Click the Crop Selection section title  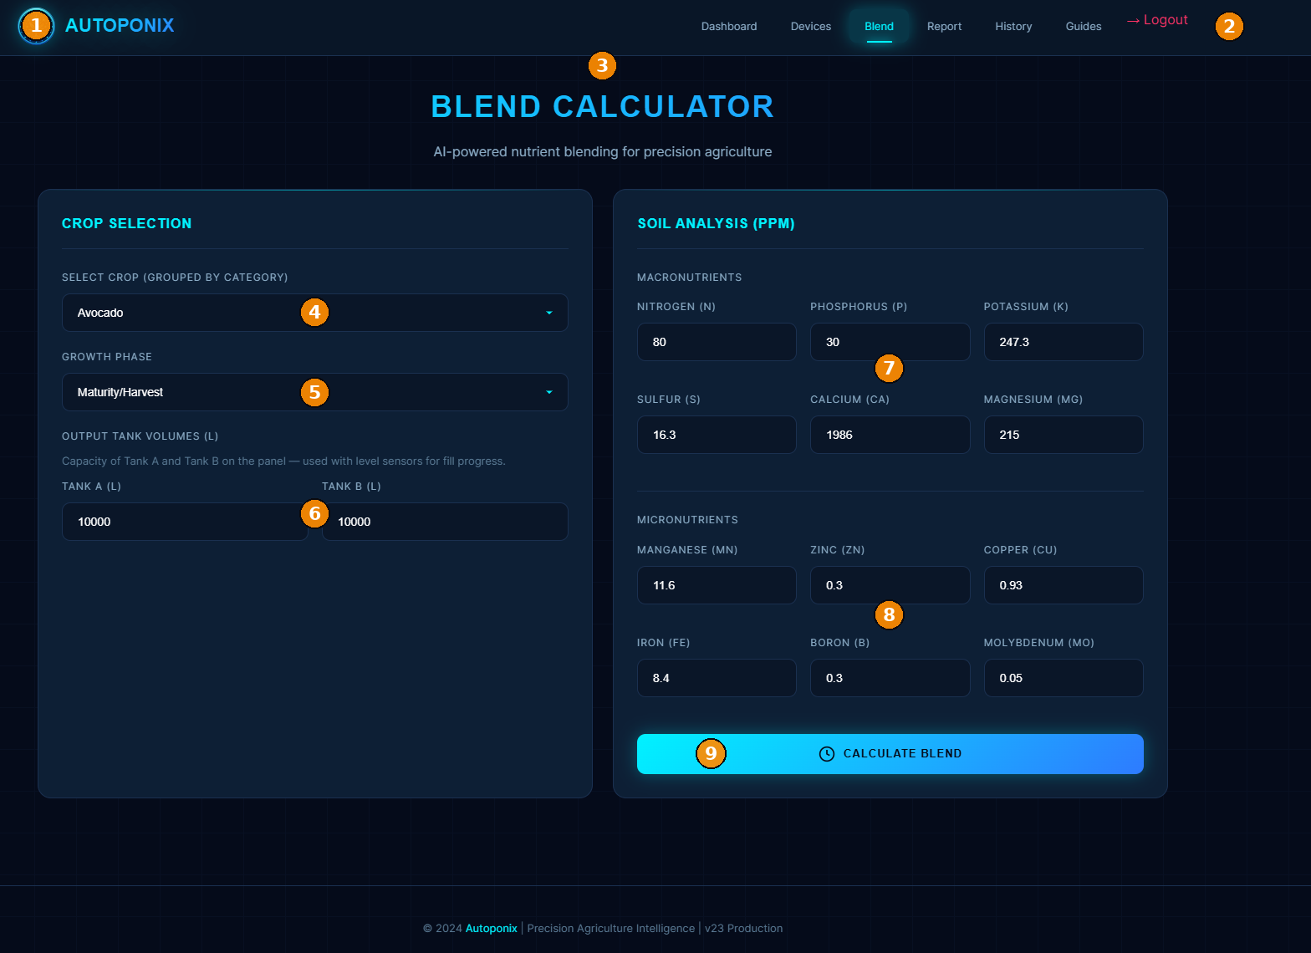(127, 223)
